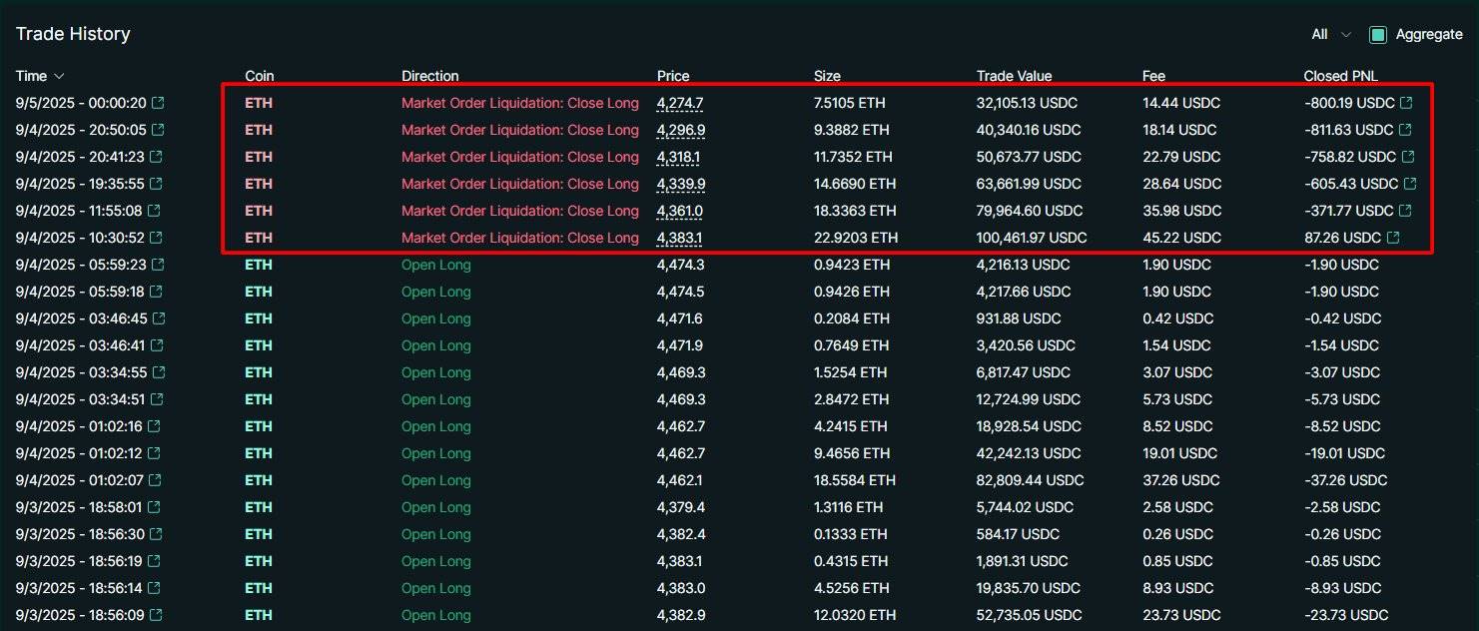This screenshot has height=631, width=1479.
Task: Click ETH coin in first liquidation row
Action: 259,103
